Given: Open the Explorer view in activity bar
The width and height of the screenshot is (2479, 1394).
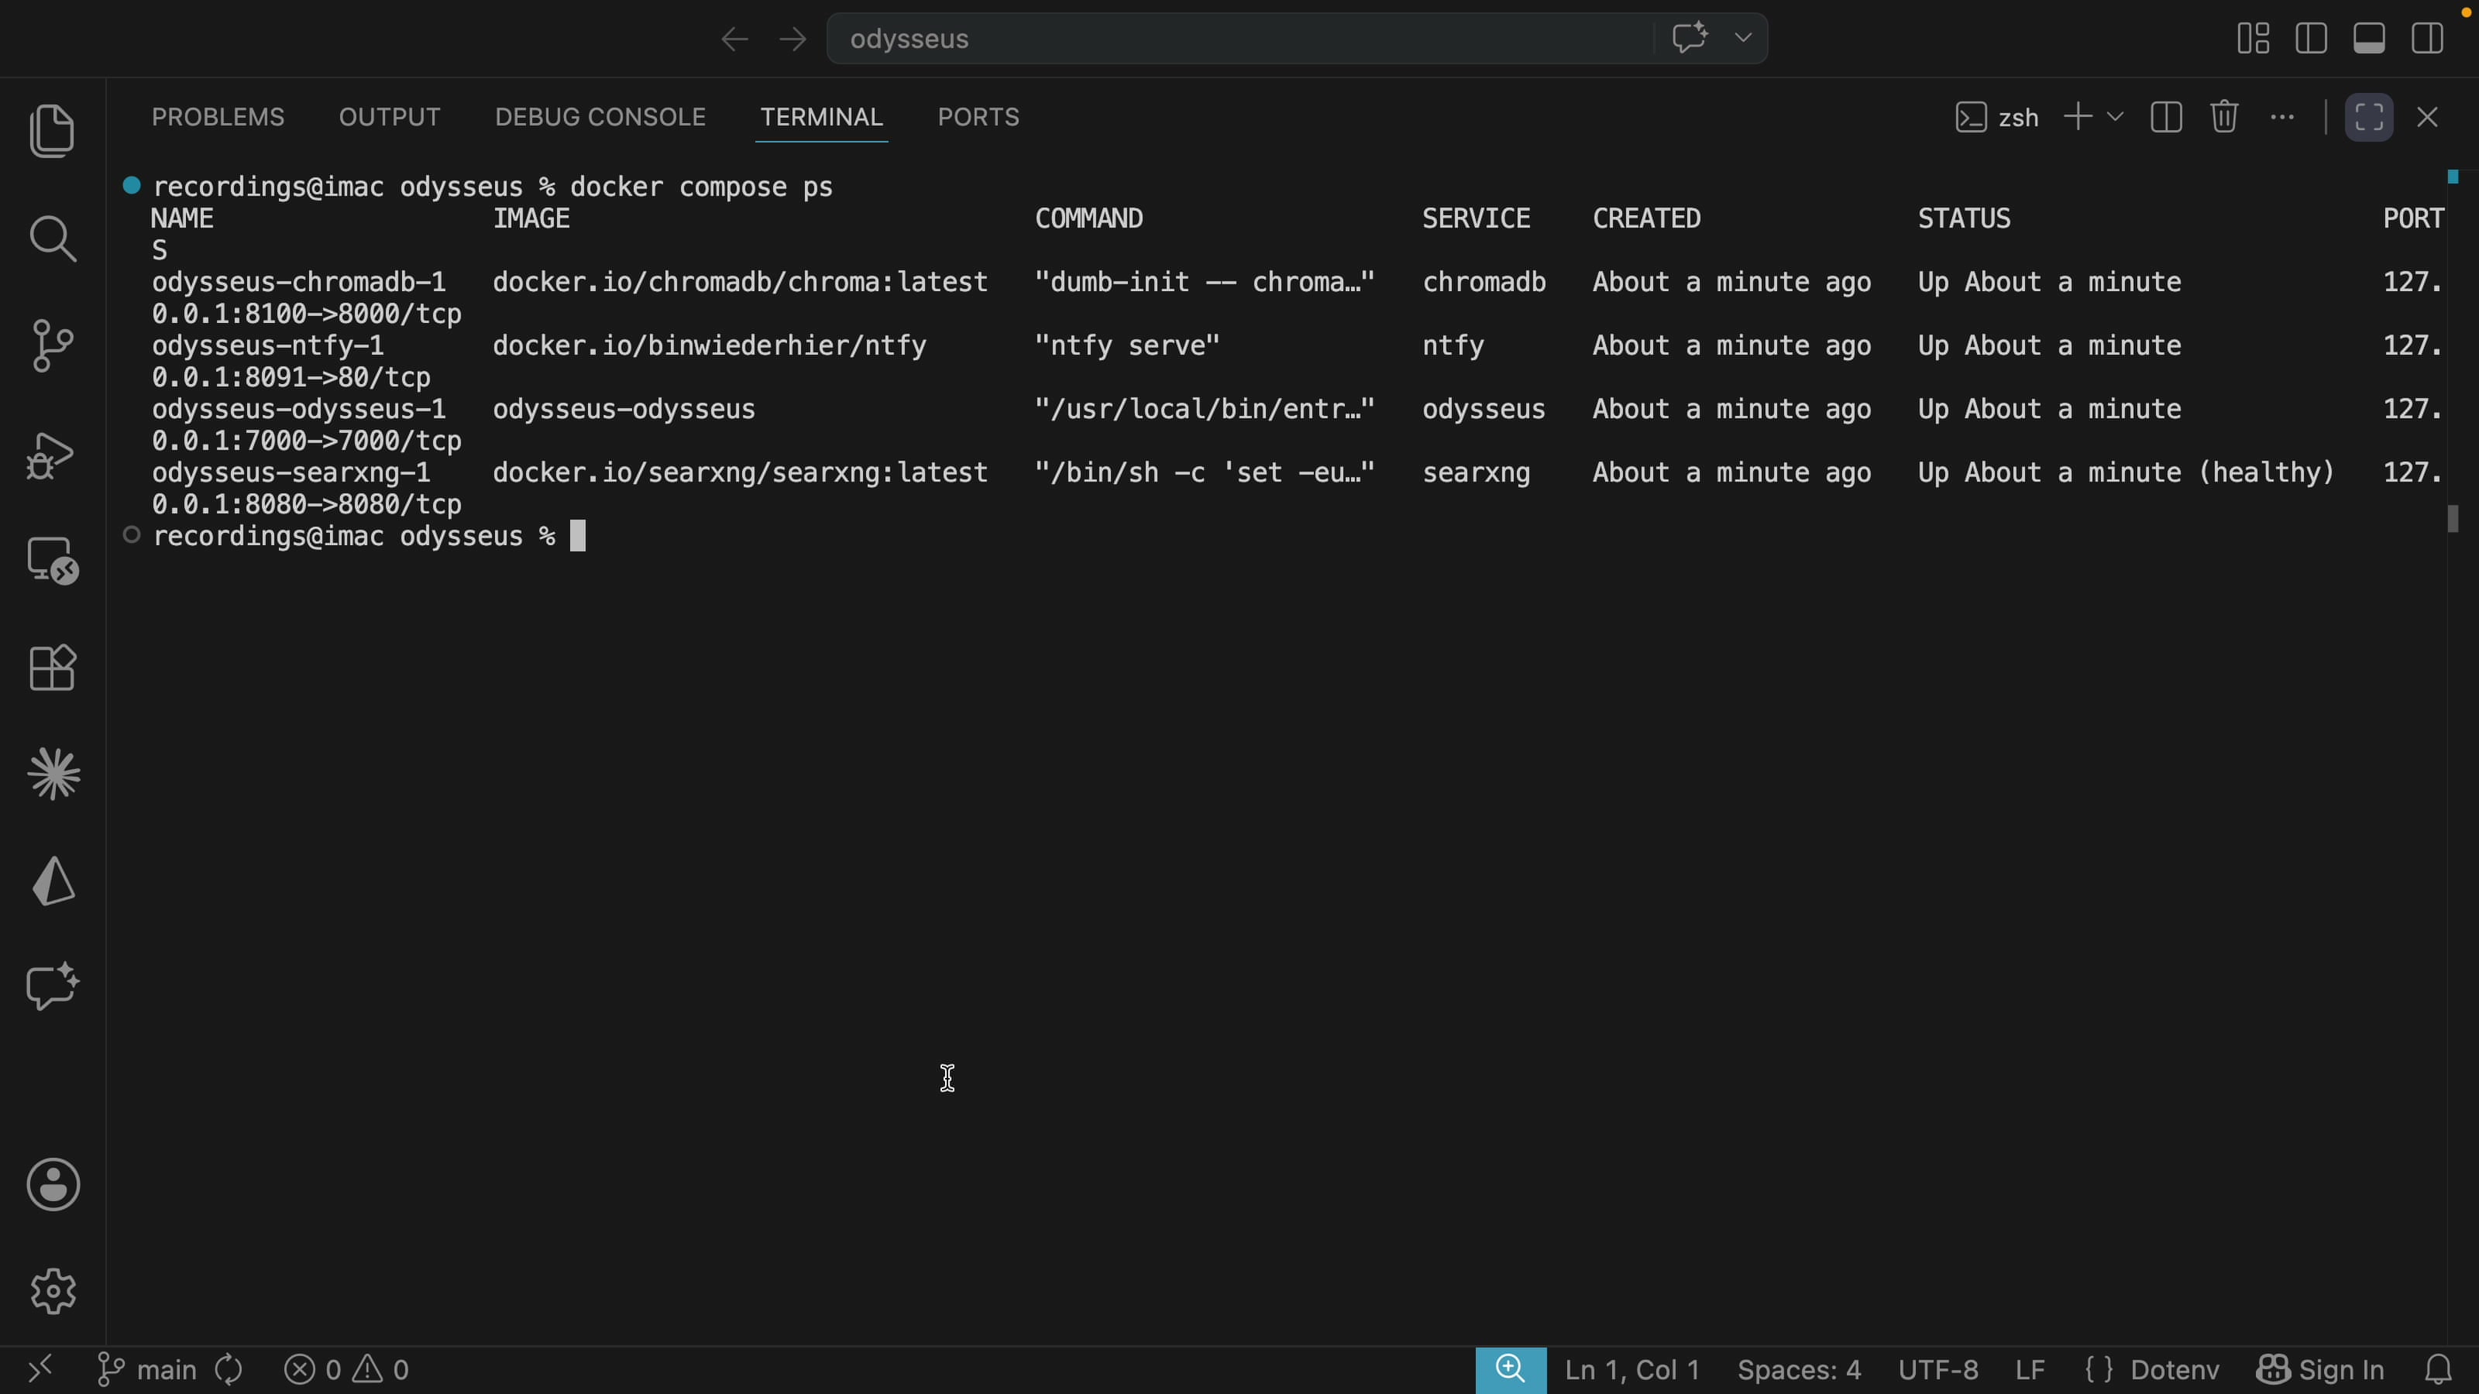Looking at the screenshot, I should (53, 131).
